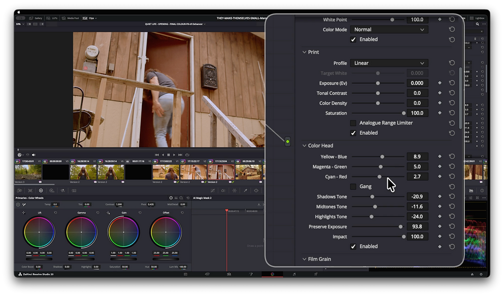Reset the Gamma wheel

pos(98,213)
